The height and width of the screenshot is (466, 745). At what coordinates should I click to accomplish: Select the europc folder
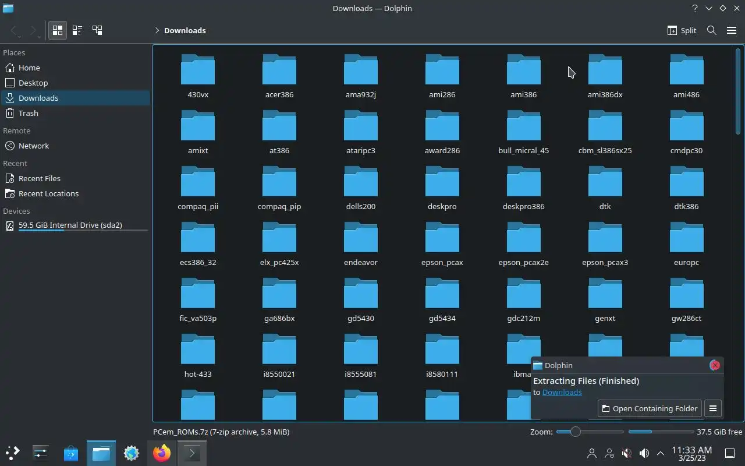pyautogui.click(x=687, y=244)
